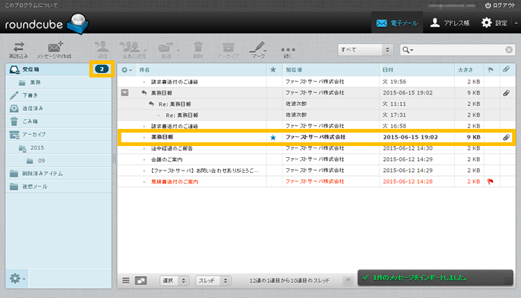Click the Mark (マーク) pen icon

[x=258, y=46]
